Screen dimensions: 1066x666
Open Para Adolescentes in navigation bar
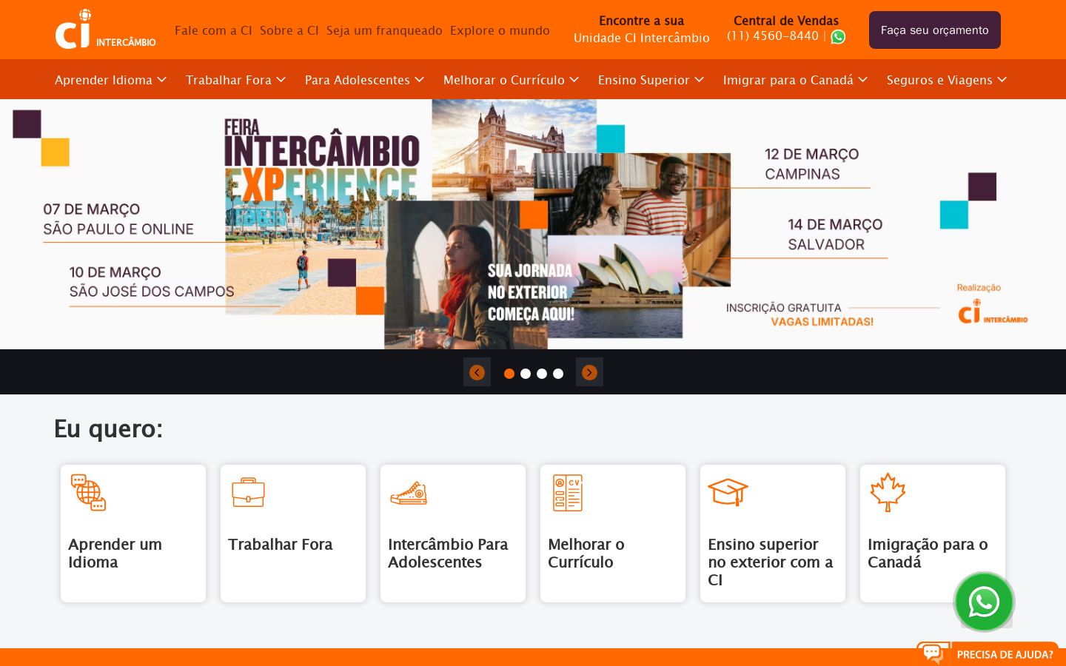coord(358,80)
